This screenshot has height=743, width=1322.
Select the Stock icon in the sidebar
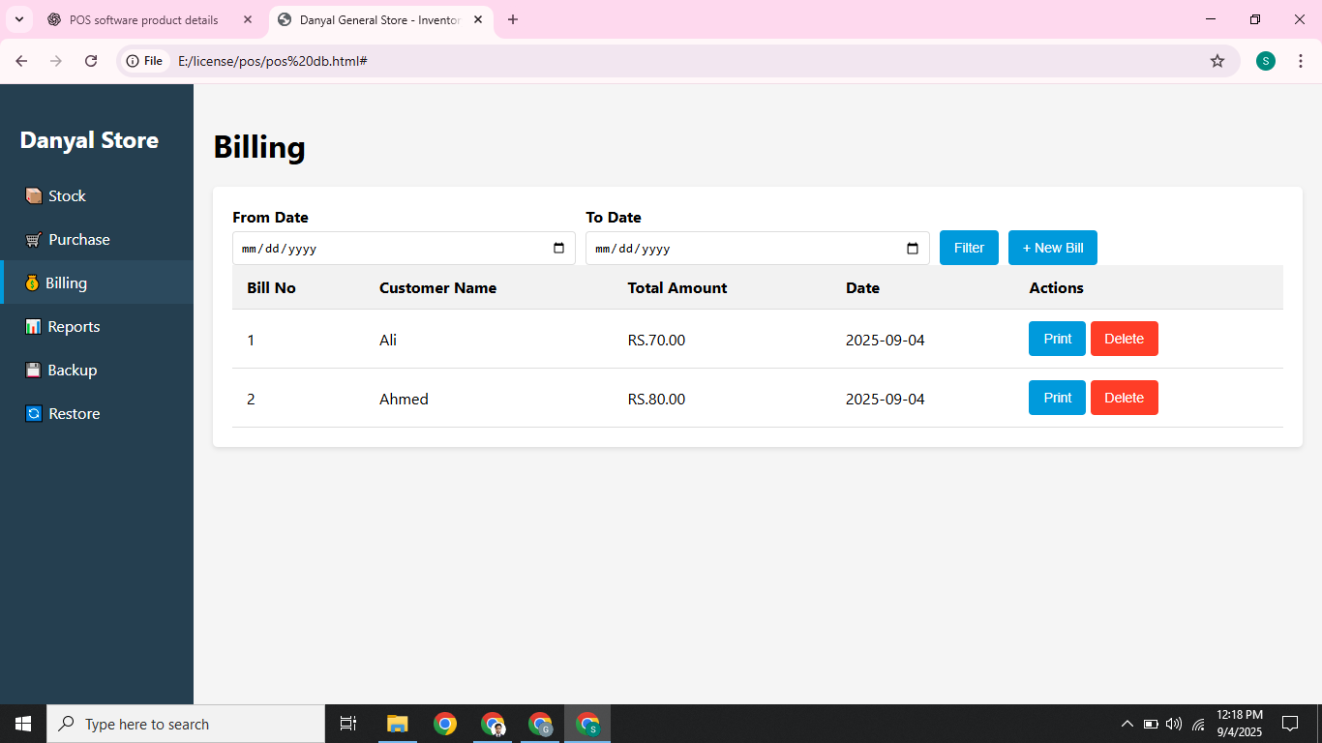[x=32, y=195]
